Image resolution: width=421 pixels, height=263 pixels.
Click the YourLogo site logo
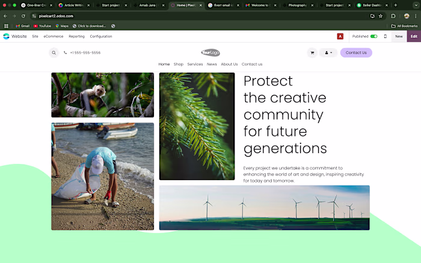[210, 53]
